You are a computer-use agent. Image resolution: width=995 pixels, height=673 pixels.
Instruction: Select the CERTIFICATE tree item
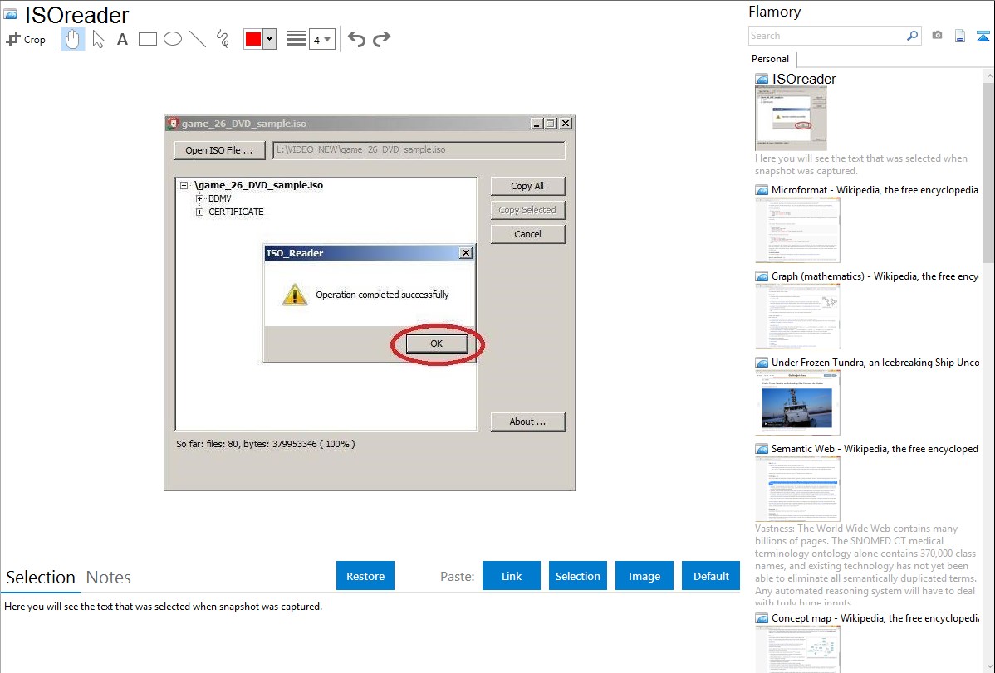[x=236, y=212]
